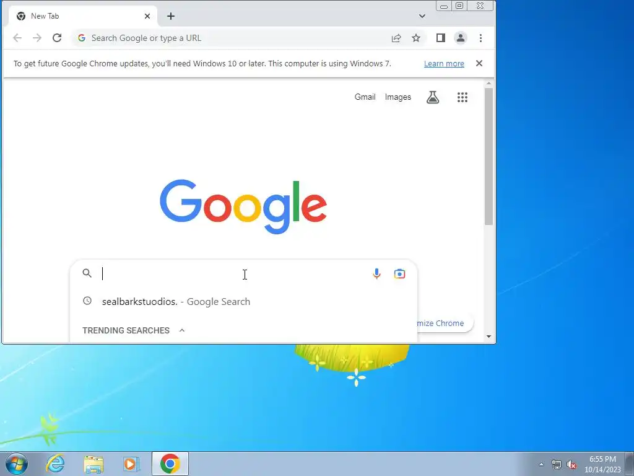Open Windows Media Player from the taskbar
634x476 pixels.
point(131,464)
